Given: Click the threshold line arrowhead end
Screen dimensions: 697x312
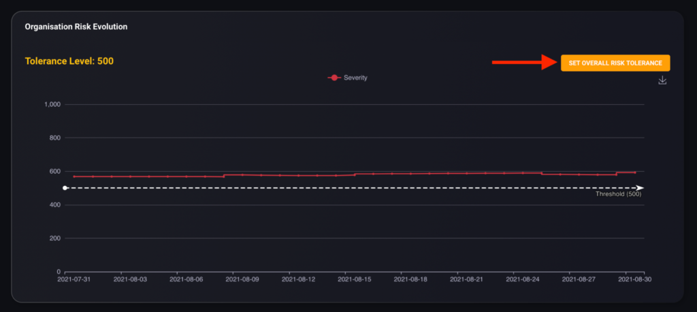Looking at the screenshot, I should 640,188.
